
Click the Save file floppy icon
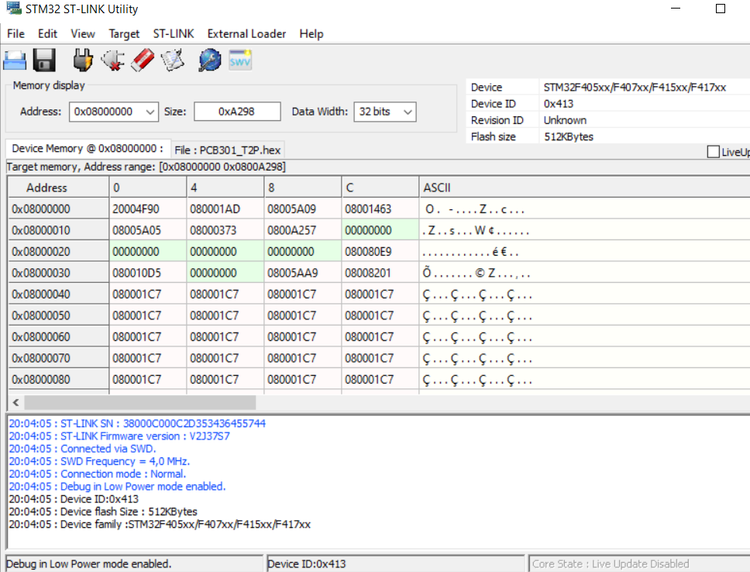[x=43, y=60]
